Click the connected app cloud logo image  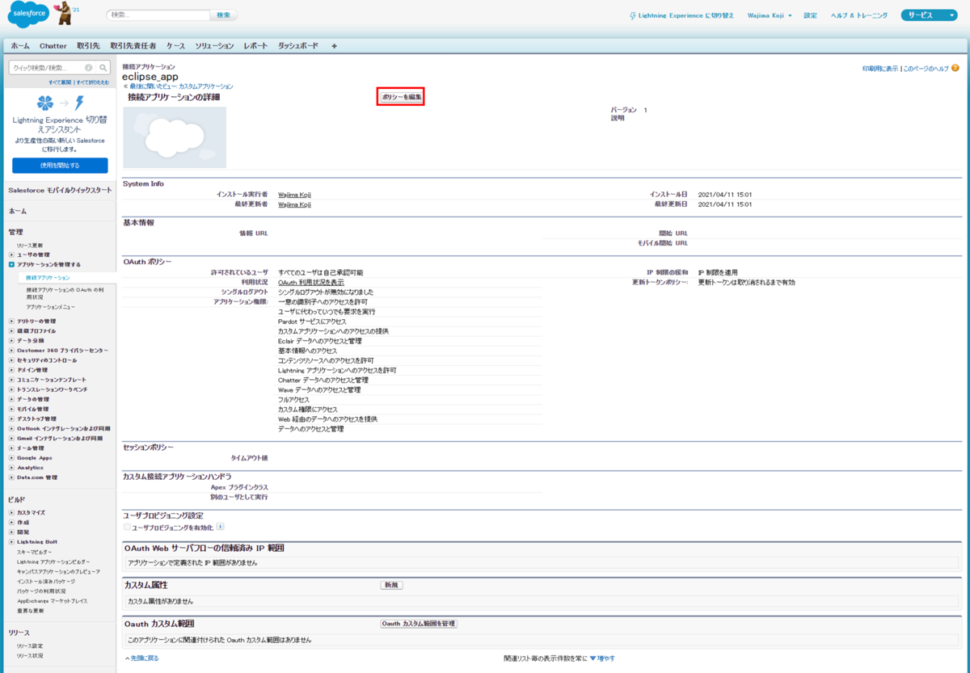[175, 137]
